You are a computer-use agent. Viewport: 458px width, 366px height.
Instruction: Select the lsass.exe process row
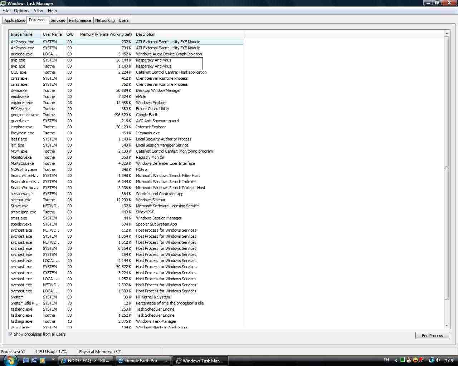[126, 139]
